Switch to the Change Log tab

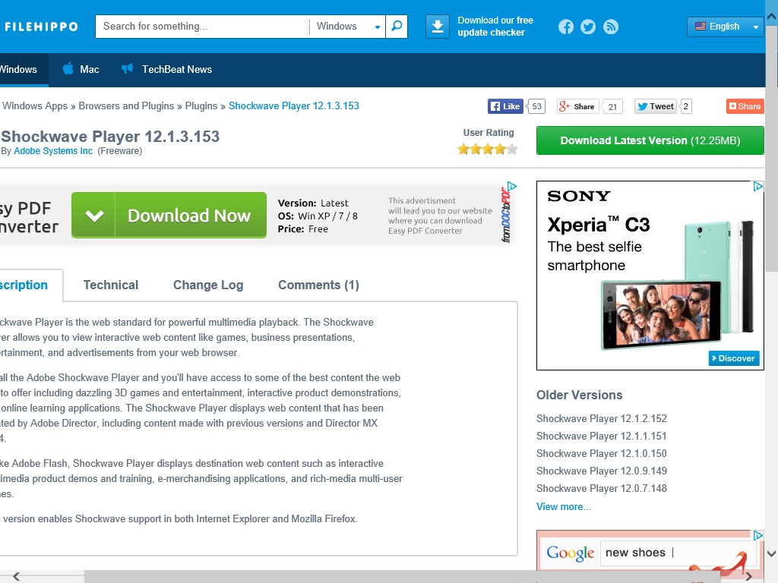click(x=208, y=285)
